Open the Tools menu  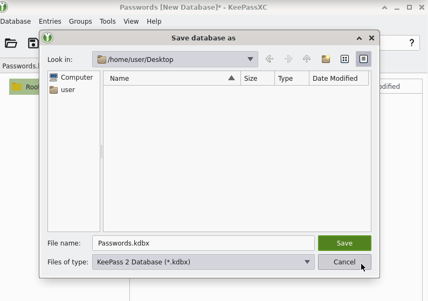107,22
